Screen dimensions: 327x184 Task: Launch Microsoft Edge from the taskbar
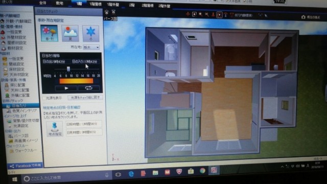click(131, 174)
